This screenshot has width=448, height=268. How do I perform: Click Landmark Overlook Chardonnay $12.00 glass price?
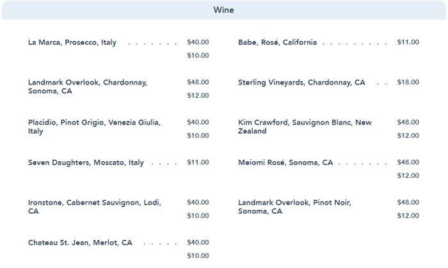pyautogui.click(x=198, y=95)
